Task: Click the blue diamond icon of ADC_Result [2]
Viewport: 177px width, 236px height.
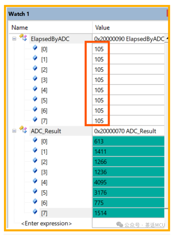Action: [x=35, y=160]
